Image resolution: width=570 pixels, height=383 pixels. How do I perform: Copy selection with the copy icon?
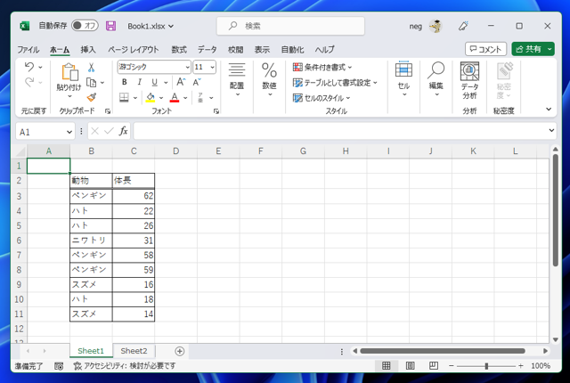click(x=91, y=83)
